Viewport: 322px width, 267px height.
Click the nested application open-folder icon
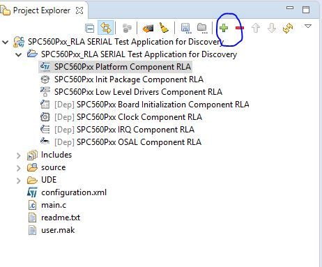click(32, 54)
